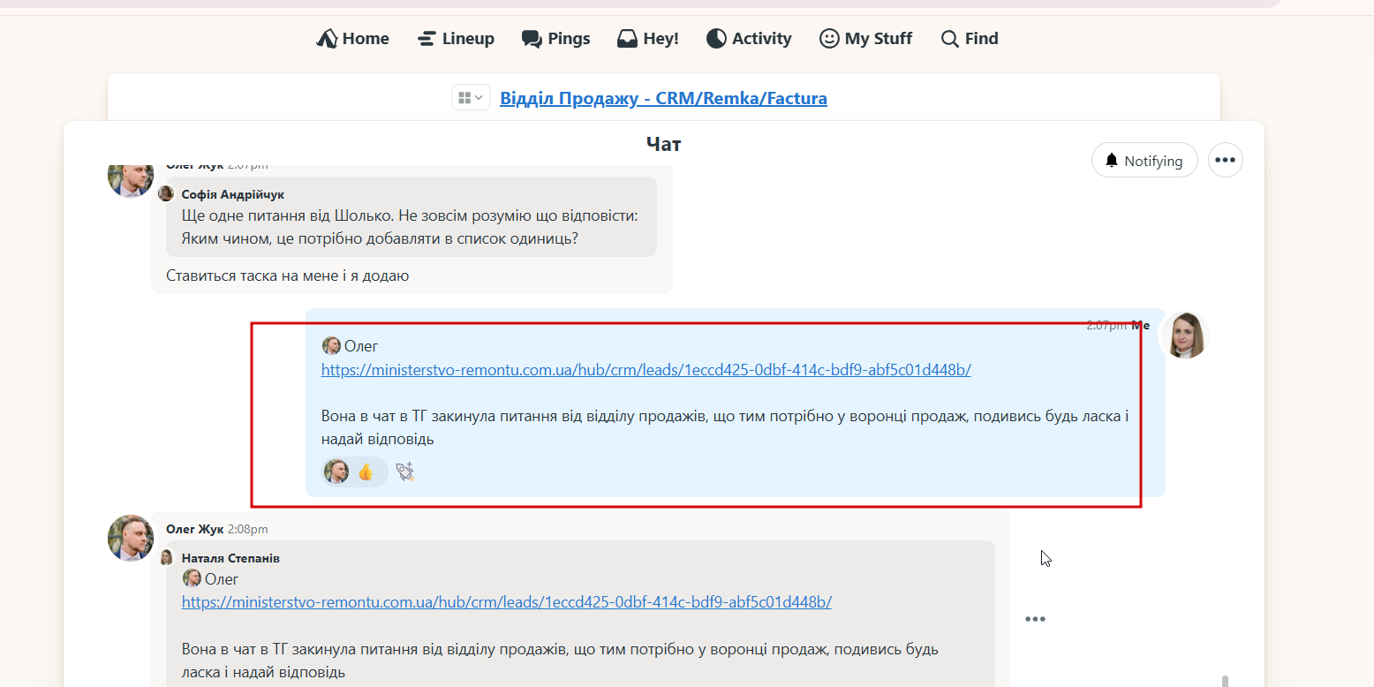The height and width of the screenshot is (687, 1374).
Task: Open Відділ Продажу - CRM/Remka/Factura project link
Action: tap(663, 98)
